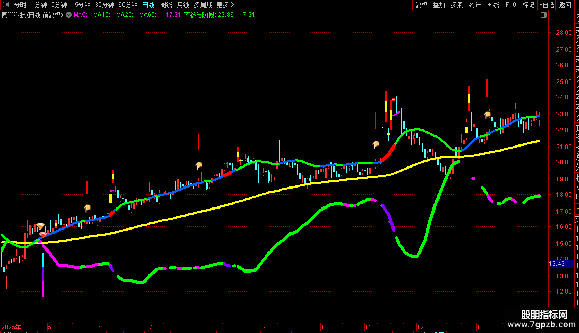This screenshot has height=333, width=579.
Task: Select the 1分钟 period tab
Action: pyautogui.click(x=39, y=5)
